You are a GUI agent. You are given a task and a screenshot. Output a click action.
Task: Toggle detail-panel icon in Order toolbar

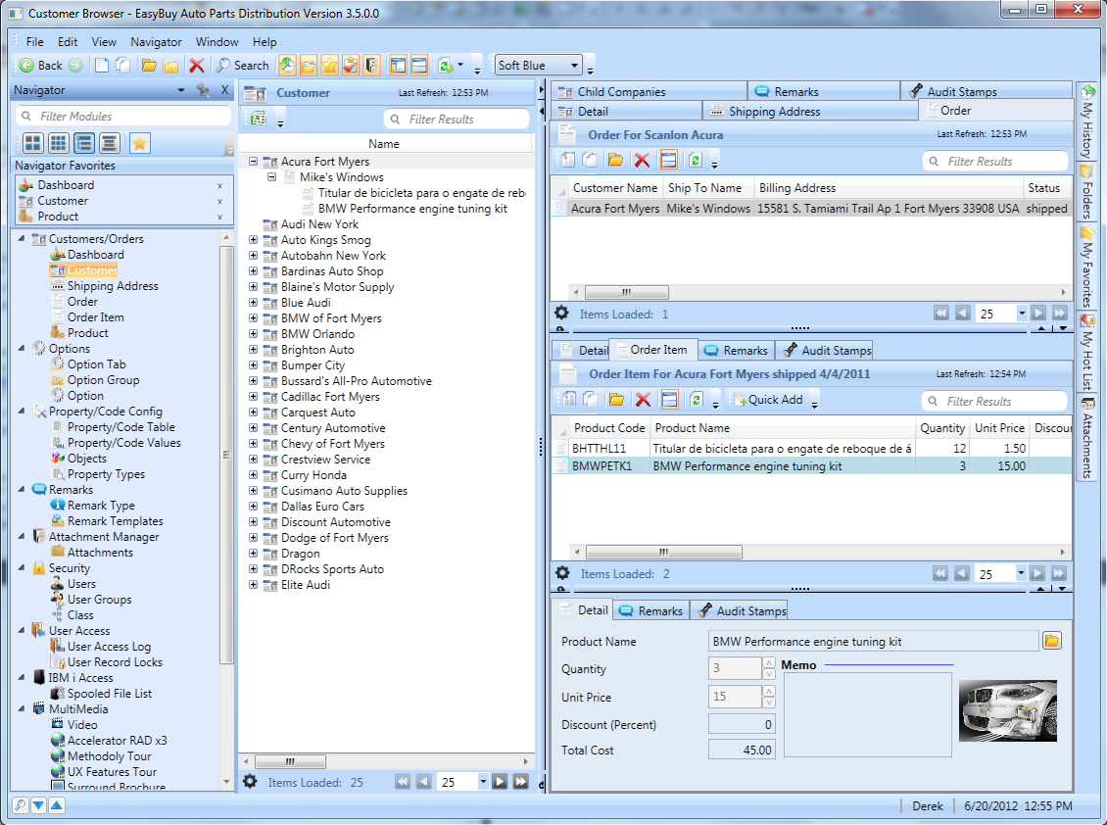(668, 161)
